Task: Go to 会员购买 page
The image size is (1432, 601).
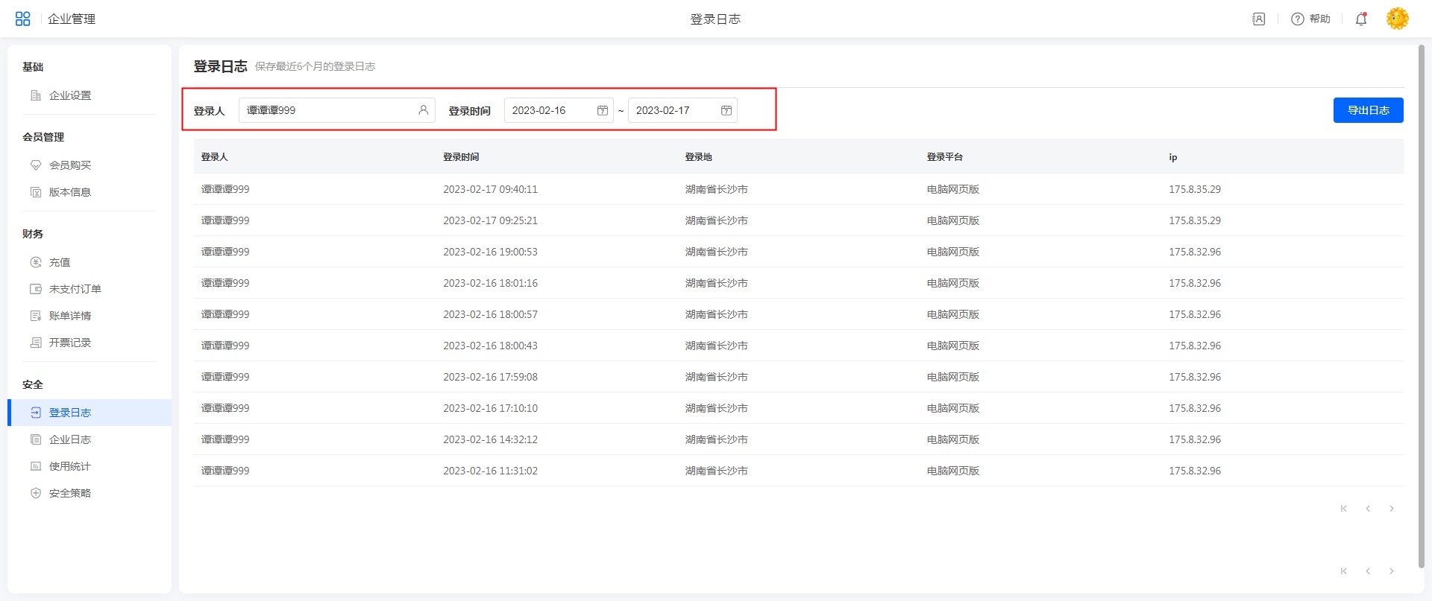Action: click(x=70, y=165)
